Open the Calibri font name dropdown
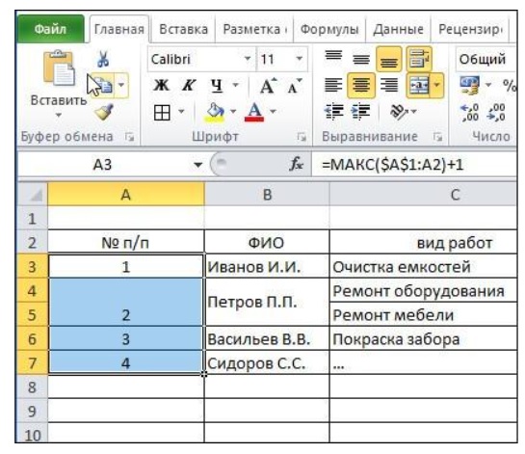525x454 pixels. click(x=248, y=59)
